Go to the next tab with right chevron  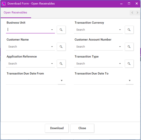138,12
